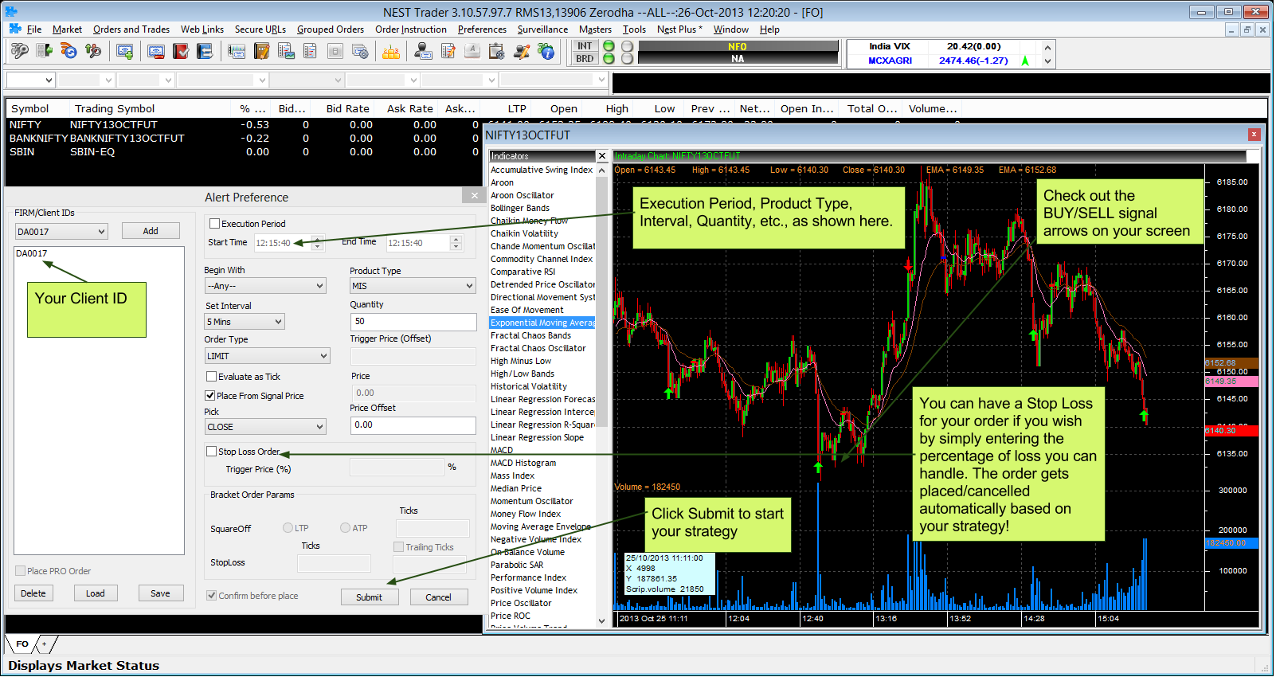Screen dimensions: 1276x677
Task: Click the gold bars toolbar icon
Action: coord(391,51)
